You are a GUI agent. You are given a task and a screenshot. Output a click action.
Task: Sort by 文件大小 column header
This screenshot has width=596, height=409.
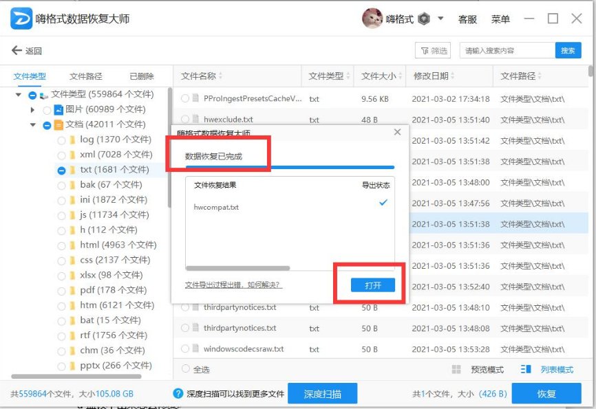click(380, 76)
